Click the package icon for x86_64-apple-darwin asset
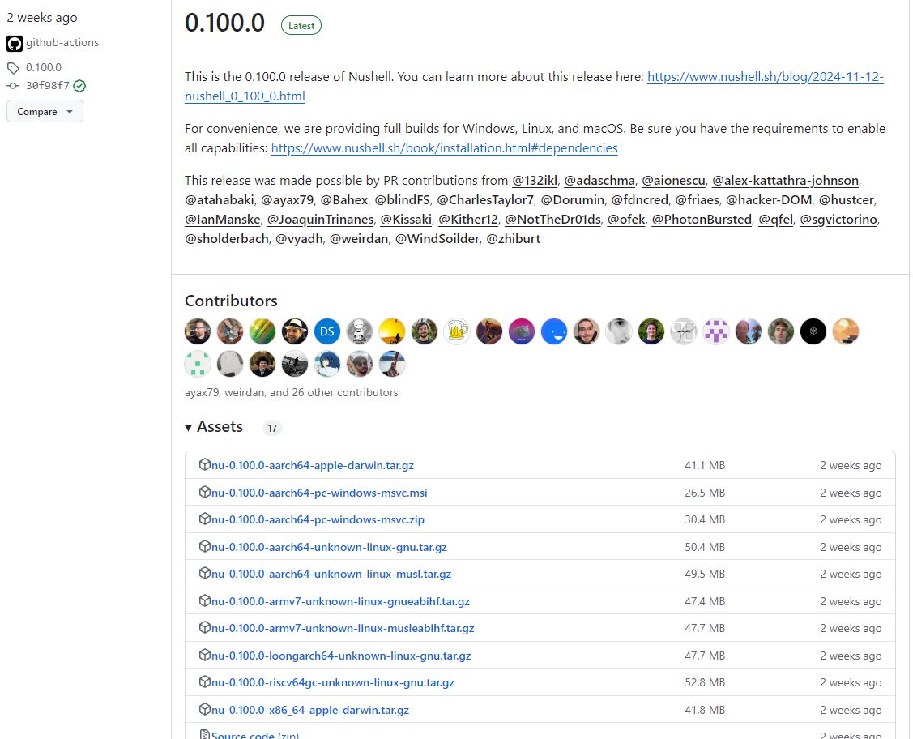The height and width of the screenshot is (739, 913). click(x=204, y=709)
